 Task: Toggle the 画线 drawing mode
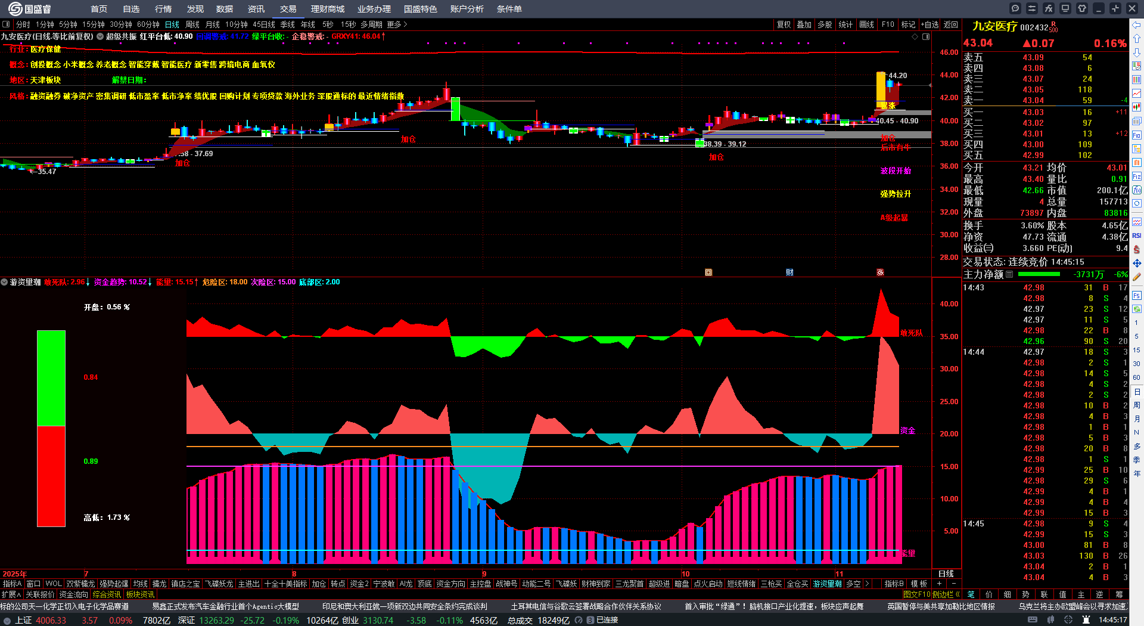(867, 24)
